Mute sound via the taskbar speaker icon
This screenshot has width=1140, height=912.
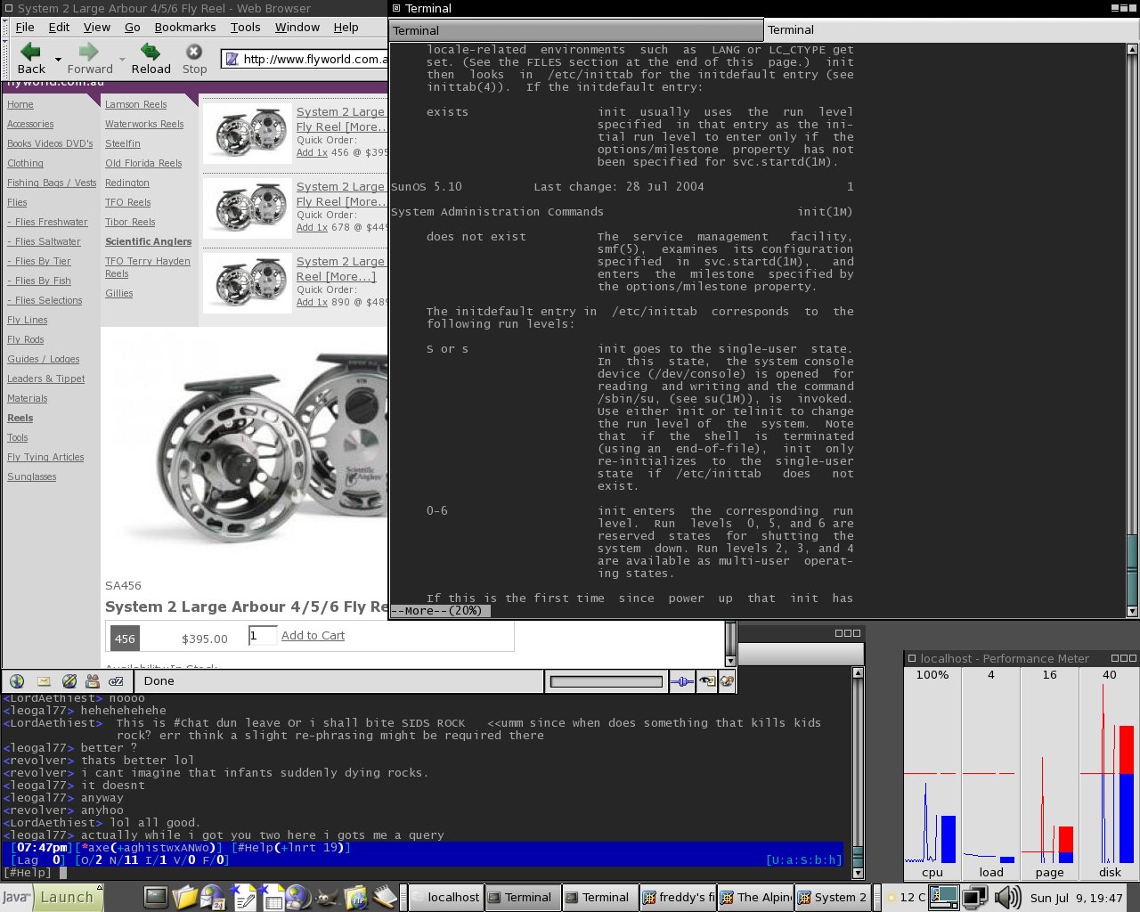1007,897
